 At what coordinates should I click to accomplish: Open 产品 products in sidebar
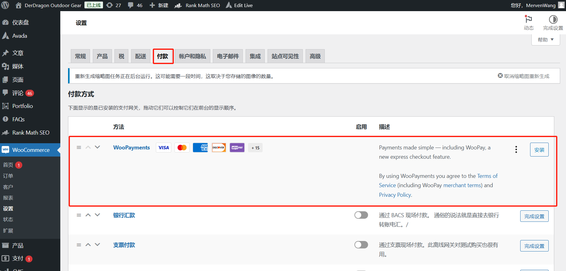point(30,245)
